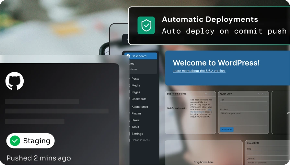This screenshot has width=290, height=165.
Task: Click the green checkmark in Staging badge
Action: tap(15, 141)
